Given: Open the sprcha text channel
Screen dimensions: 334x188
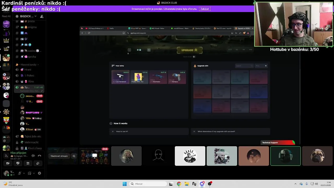Looking at the screenshot, I should coord(29,57).
